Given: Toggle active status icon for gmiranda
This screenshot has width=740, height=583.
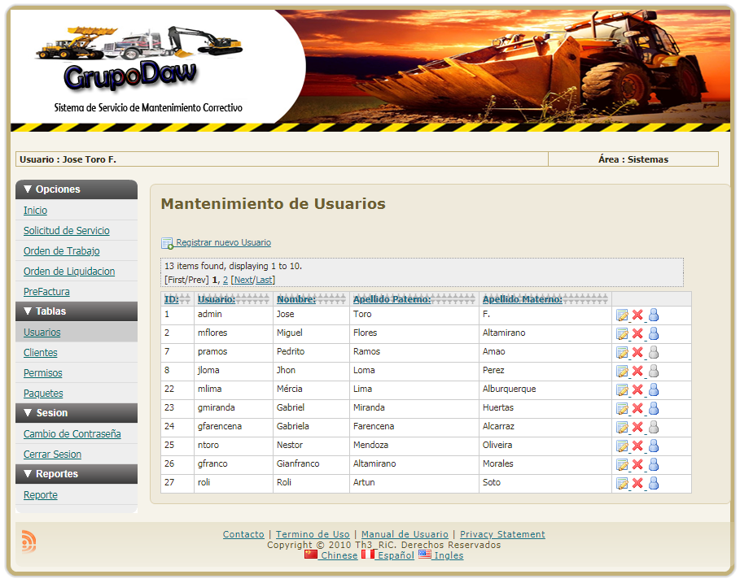Looking at the screenshot, I should click(654, 408).
